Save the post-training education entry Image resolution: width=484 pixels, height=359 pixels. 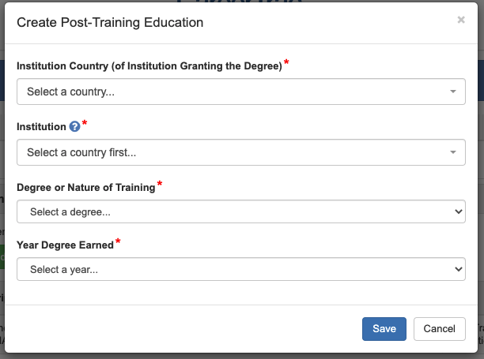click(384, 329)
